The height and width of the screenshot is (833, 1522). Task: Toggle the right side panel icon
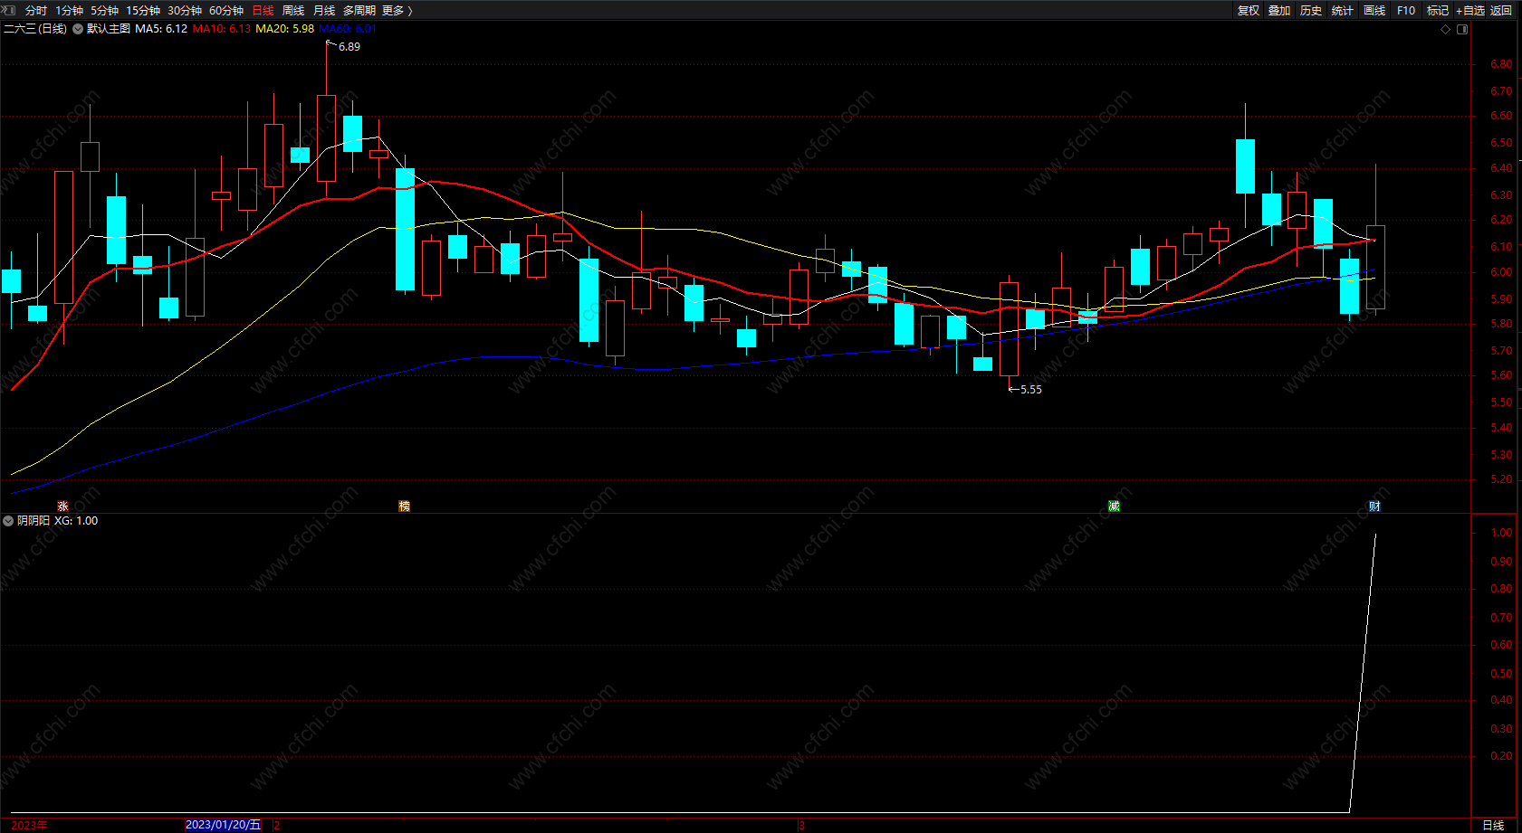point(1462,29)
